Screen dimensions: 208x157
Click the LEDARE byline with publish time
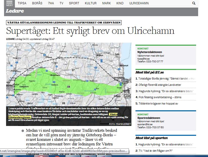30,39
